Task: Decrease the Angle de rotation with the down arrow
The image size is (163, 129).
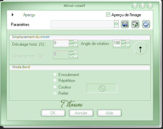Action: tap(123, 45)
